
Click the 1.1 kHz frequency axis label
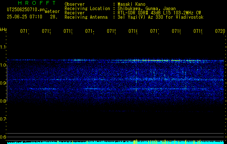[x=3, y=47]
